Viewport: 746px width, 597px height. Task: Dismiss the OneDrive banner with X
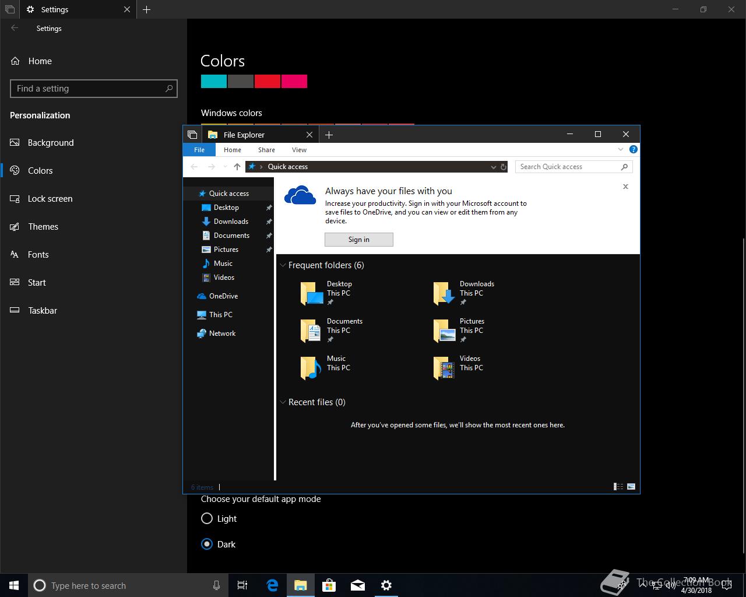pos(625,187)
